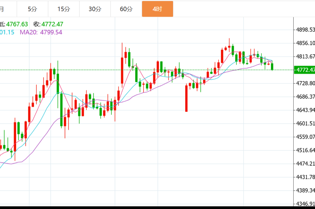The width and height of the screenshot is (315, 209).
Task: Click the candle with the highest upper wick
Action: point(229,47)
